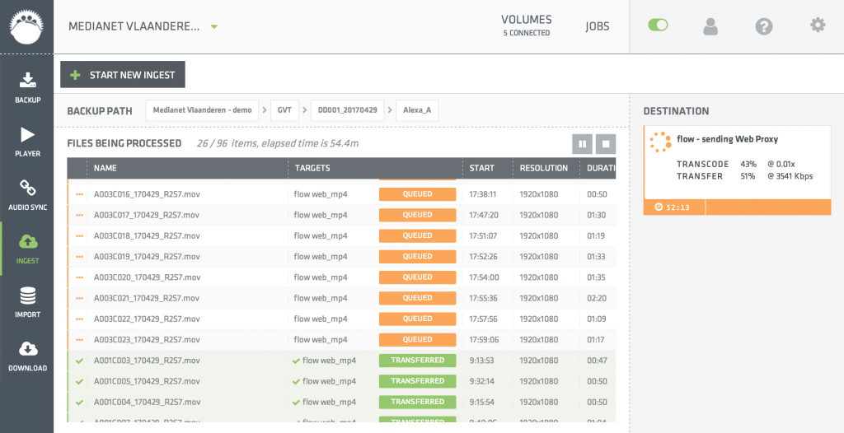The width and height of the screenshot is (844, 433).
Task: Open settings gear icon
Action: pos(818,26)
